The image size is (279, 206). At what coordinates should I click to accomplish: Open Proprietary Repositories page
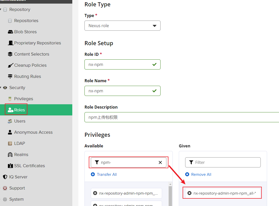pyautogui.click(x=38, y=43)
